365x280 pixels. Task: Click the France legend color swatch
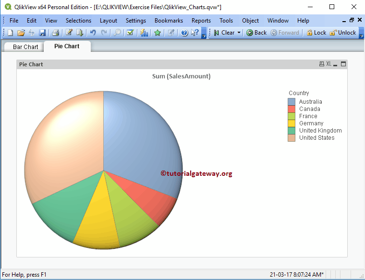292,116
